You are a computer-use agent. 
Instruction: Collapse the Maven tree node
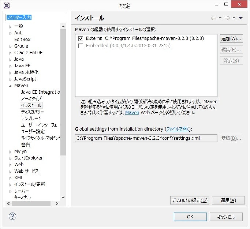coord(10,86)
